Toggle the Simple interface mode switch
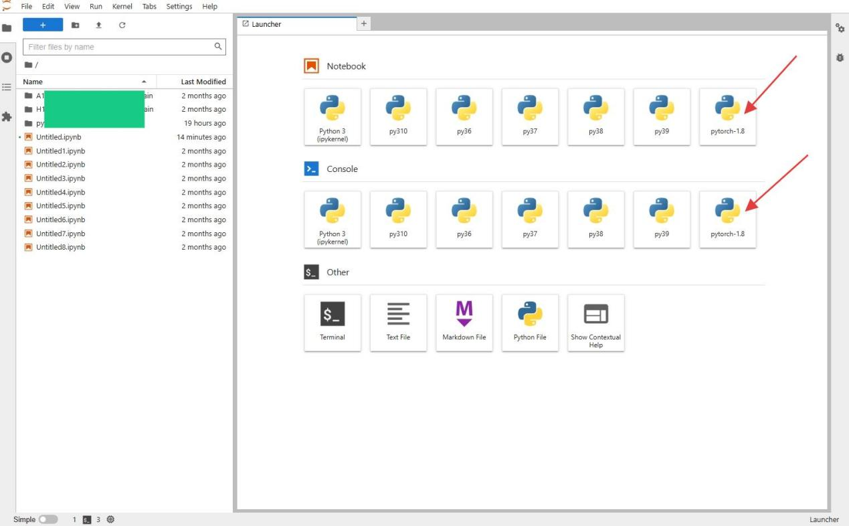Image resolution: width=849 pixels, height=526 pixels. click(48, 519)
